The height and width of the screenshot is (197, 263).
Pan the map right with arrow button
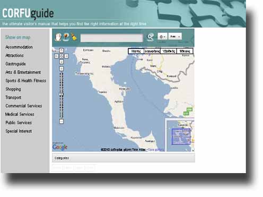(66, 56)
